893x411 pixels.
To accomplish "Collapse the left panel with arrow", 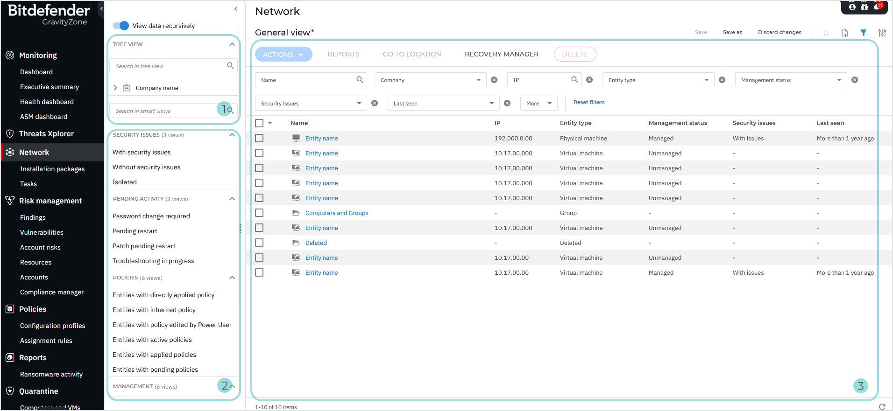I will click(x=236, y=9).
